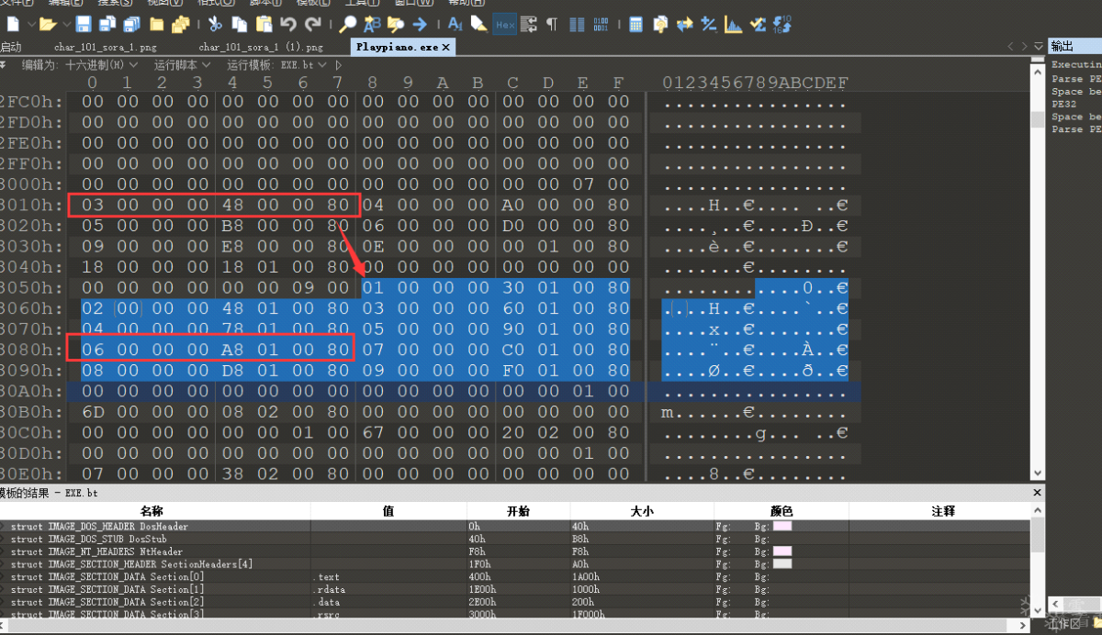
Task: Select the IMAGE_DOS_STUB DosStub row
Action: [514, 539]
